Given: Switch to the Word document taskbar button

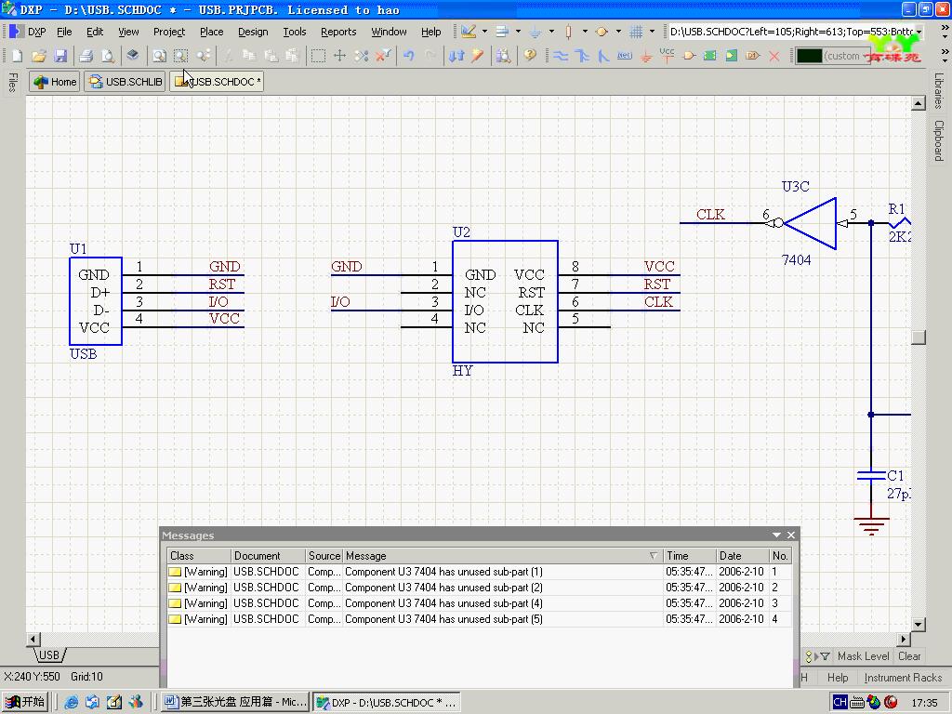Looking at the screenshot, I should [x=236, y=702].
